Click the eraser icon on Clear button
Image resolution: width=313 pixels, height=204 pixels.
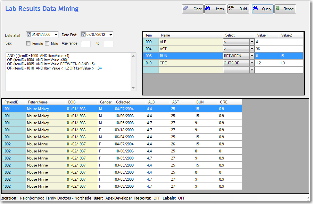pos(185,8)
